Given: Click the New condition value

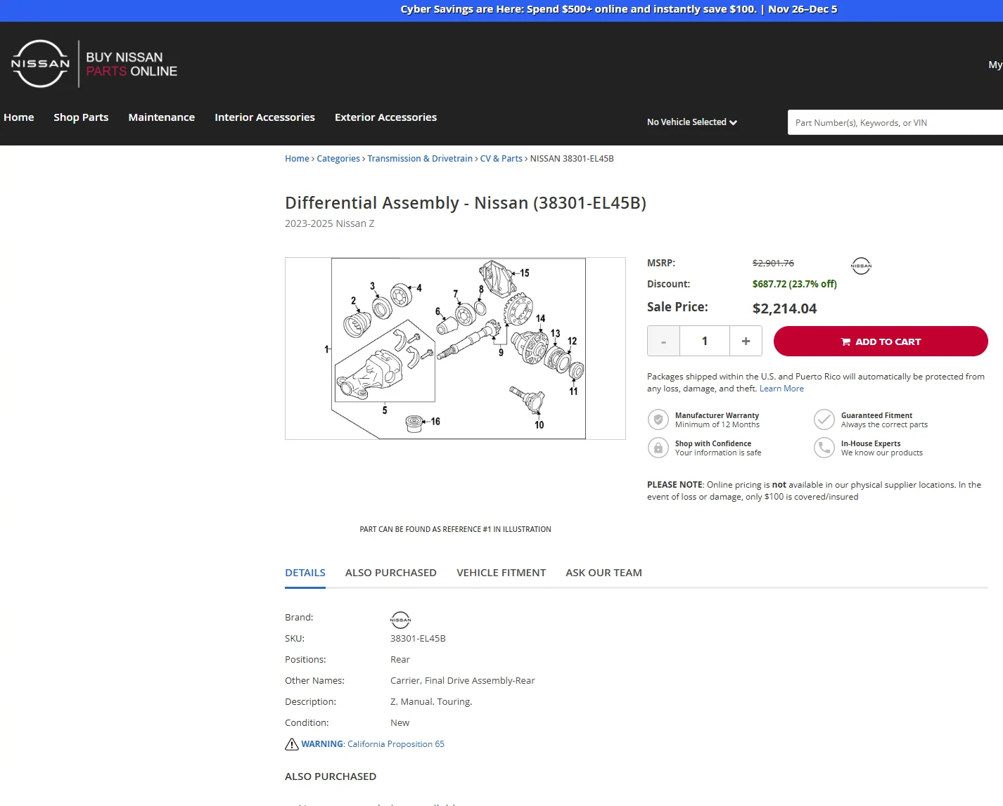Looking at the screenshot, I should coord(400,723).
